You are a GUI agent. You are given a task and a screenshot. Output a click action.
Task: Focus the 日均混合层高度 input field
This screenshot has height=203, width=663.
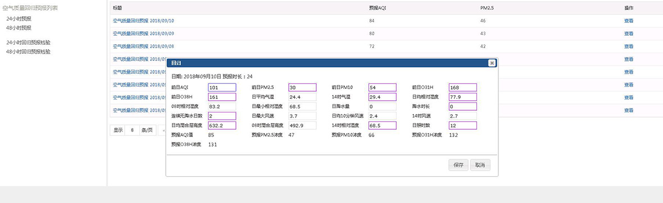(222, 125)
